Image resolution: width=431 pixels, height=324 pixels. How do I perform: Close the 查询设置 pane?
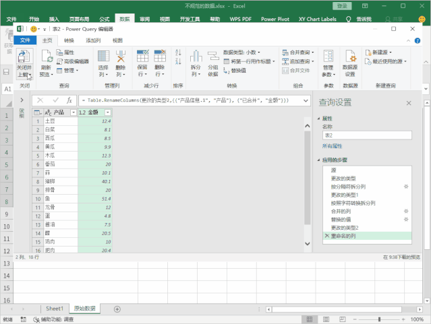pyautogui.click(x=408, y=103)
